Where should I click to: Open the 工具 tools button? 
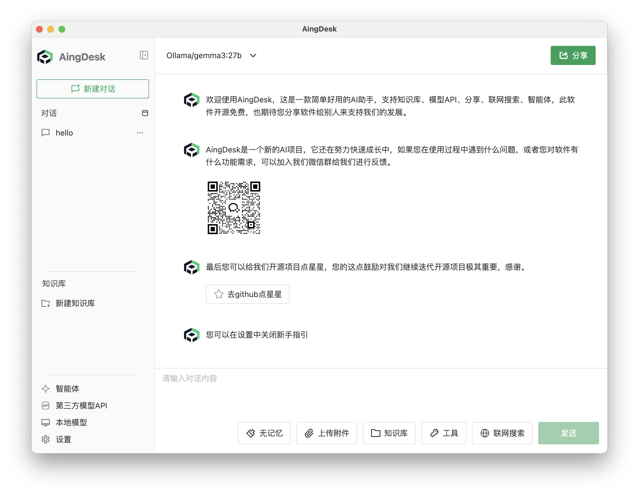coord(444,433)
